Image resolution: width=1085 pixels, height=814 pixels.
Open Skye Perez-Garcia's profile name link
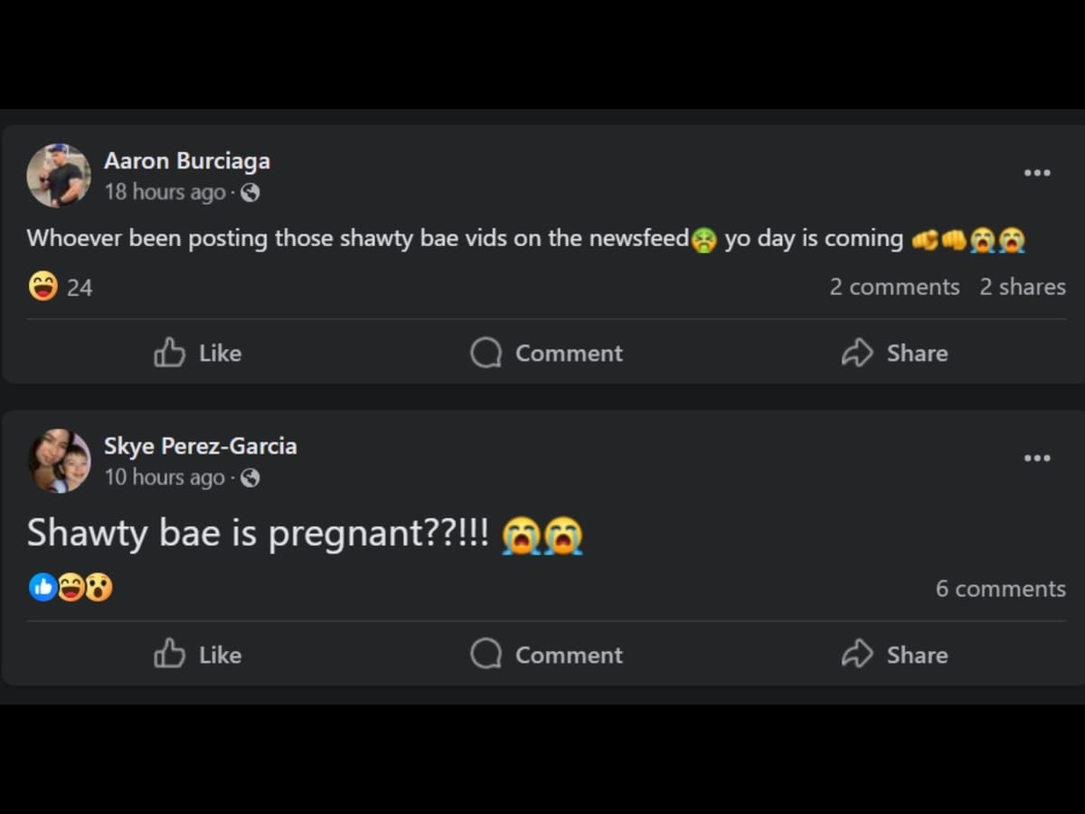pyautogui.click(x=201, y=446)
